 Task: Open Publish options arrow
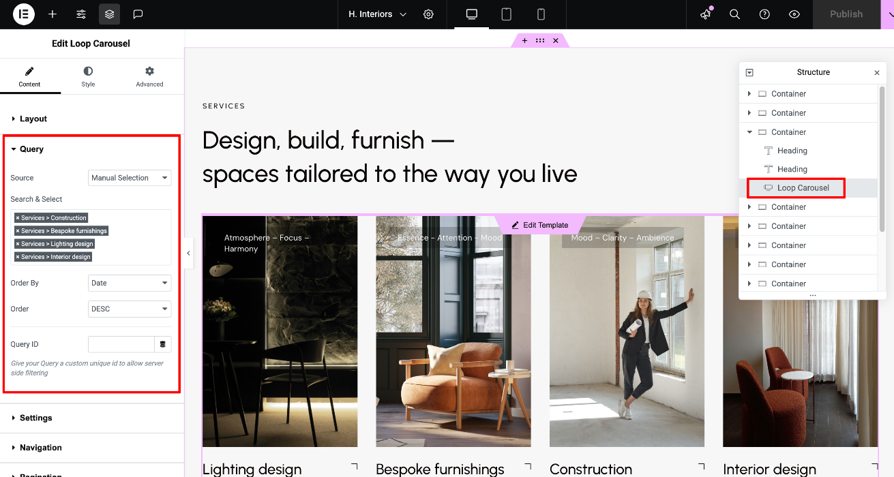886,14
